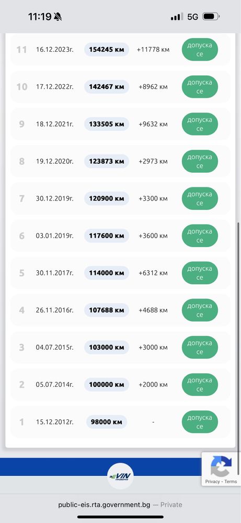Tap the 11:19 clock in status bar
241x523 pixels.
40,17
